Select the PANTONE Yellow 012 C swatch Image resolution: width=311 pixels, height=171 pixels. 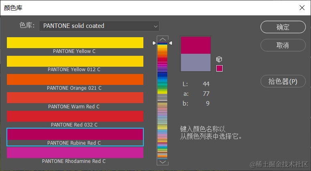pos(75,61)
